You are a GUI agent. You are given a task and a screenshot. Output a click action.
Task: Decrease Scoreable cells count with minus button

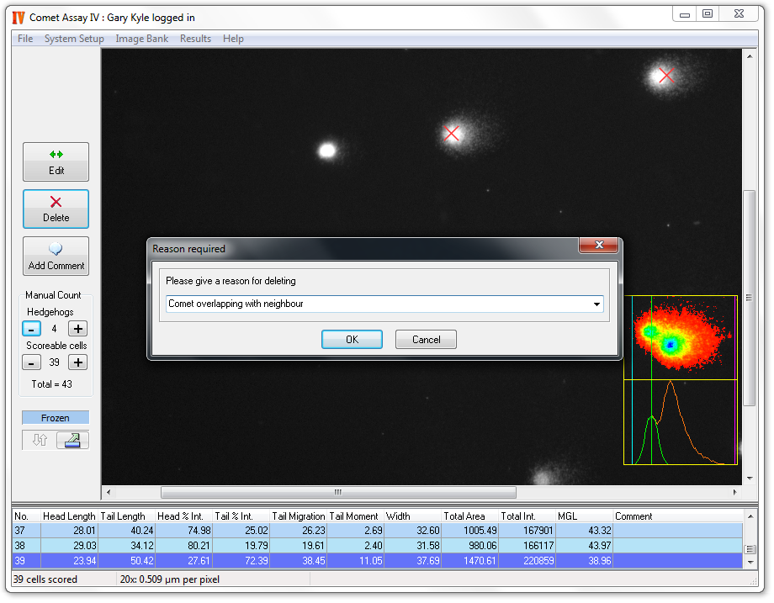click(x=31, y=362)
